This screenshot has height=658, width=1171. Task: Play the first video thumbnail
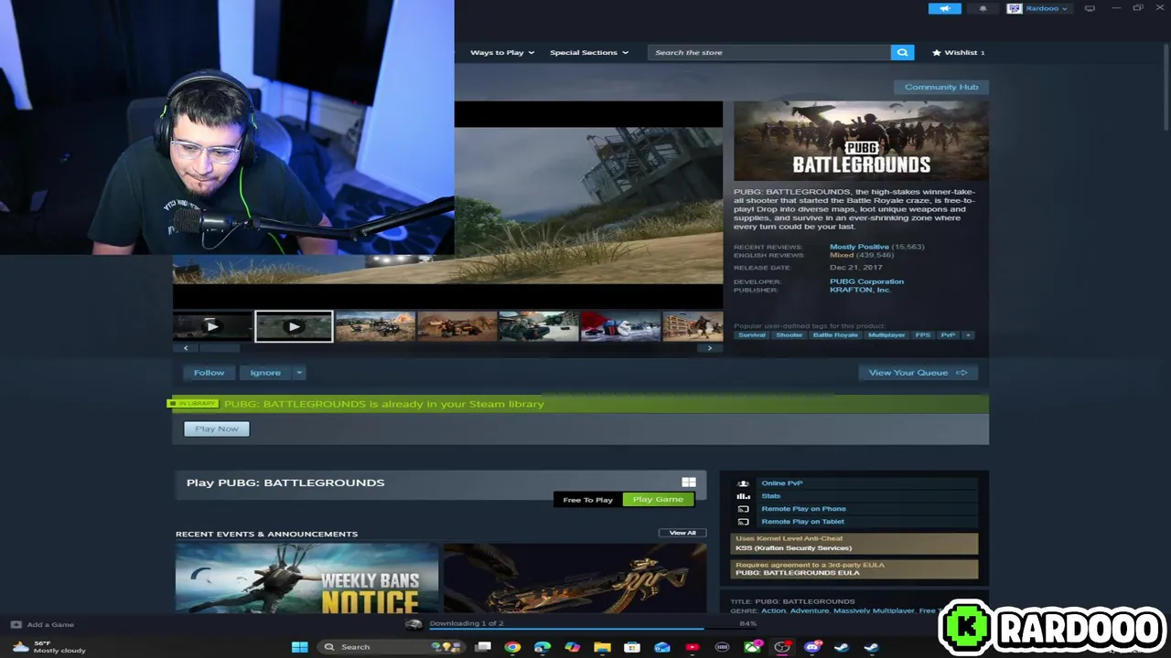pos(212,326)
